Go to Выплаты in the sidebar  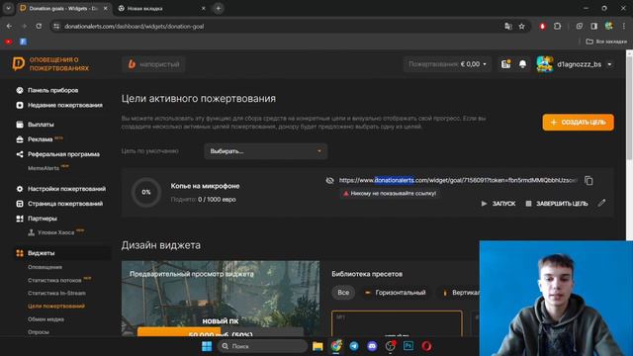click(x=41, y=125)
